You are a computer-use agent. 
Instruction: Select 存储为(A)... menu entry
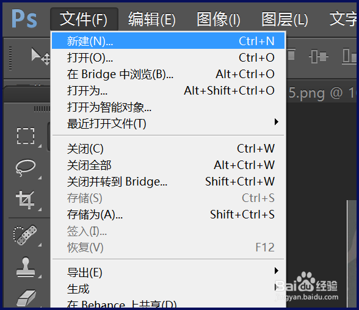[x=168, y=215]
